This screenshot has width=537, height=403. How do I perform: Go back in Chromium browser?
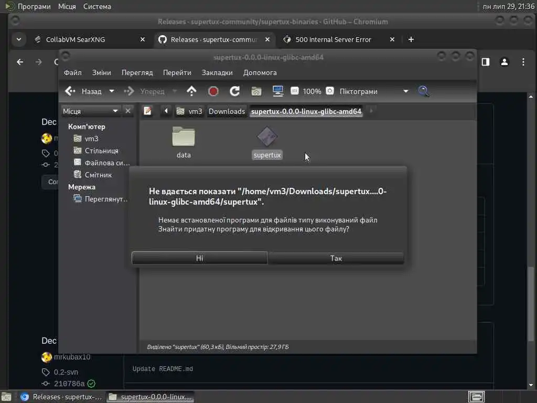[20, 62]
